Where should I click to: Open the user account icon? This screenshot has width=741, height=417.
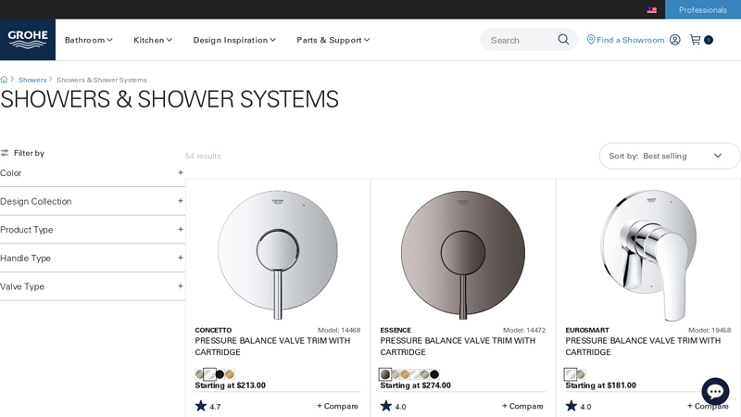click(675, 40)
